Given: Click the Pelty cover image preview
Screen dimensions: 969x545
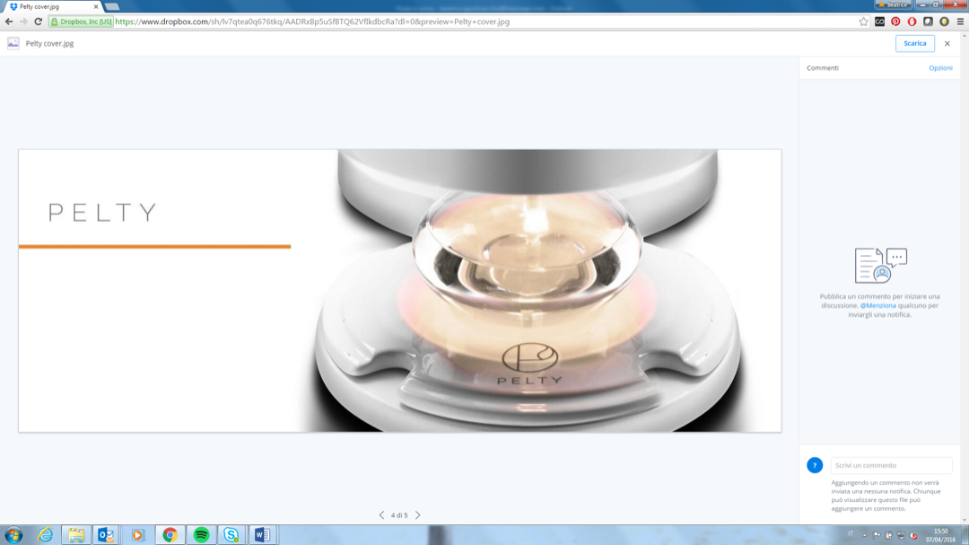Looking at the screenshot, I should pyautogui.click(x=400, y=291).
